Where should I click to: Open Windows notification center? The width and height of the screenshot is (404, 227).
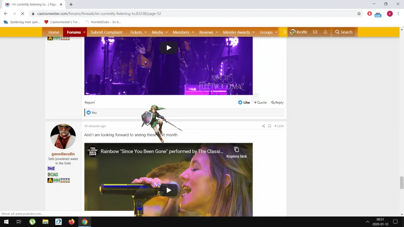tap(395, 222)
